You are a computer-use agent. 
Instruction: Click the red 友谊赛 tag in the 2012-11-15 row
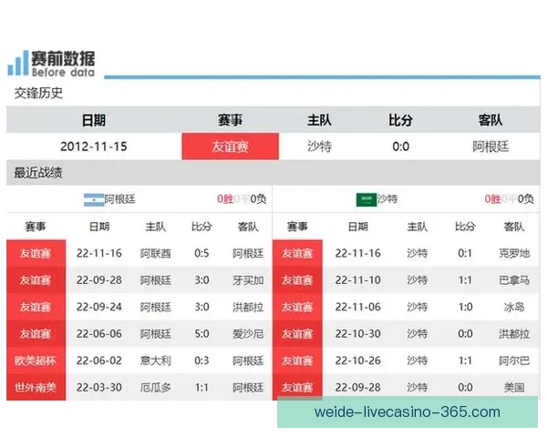click(231, 147)
